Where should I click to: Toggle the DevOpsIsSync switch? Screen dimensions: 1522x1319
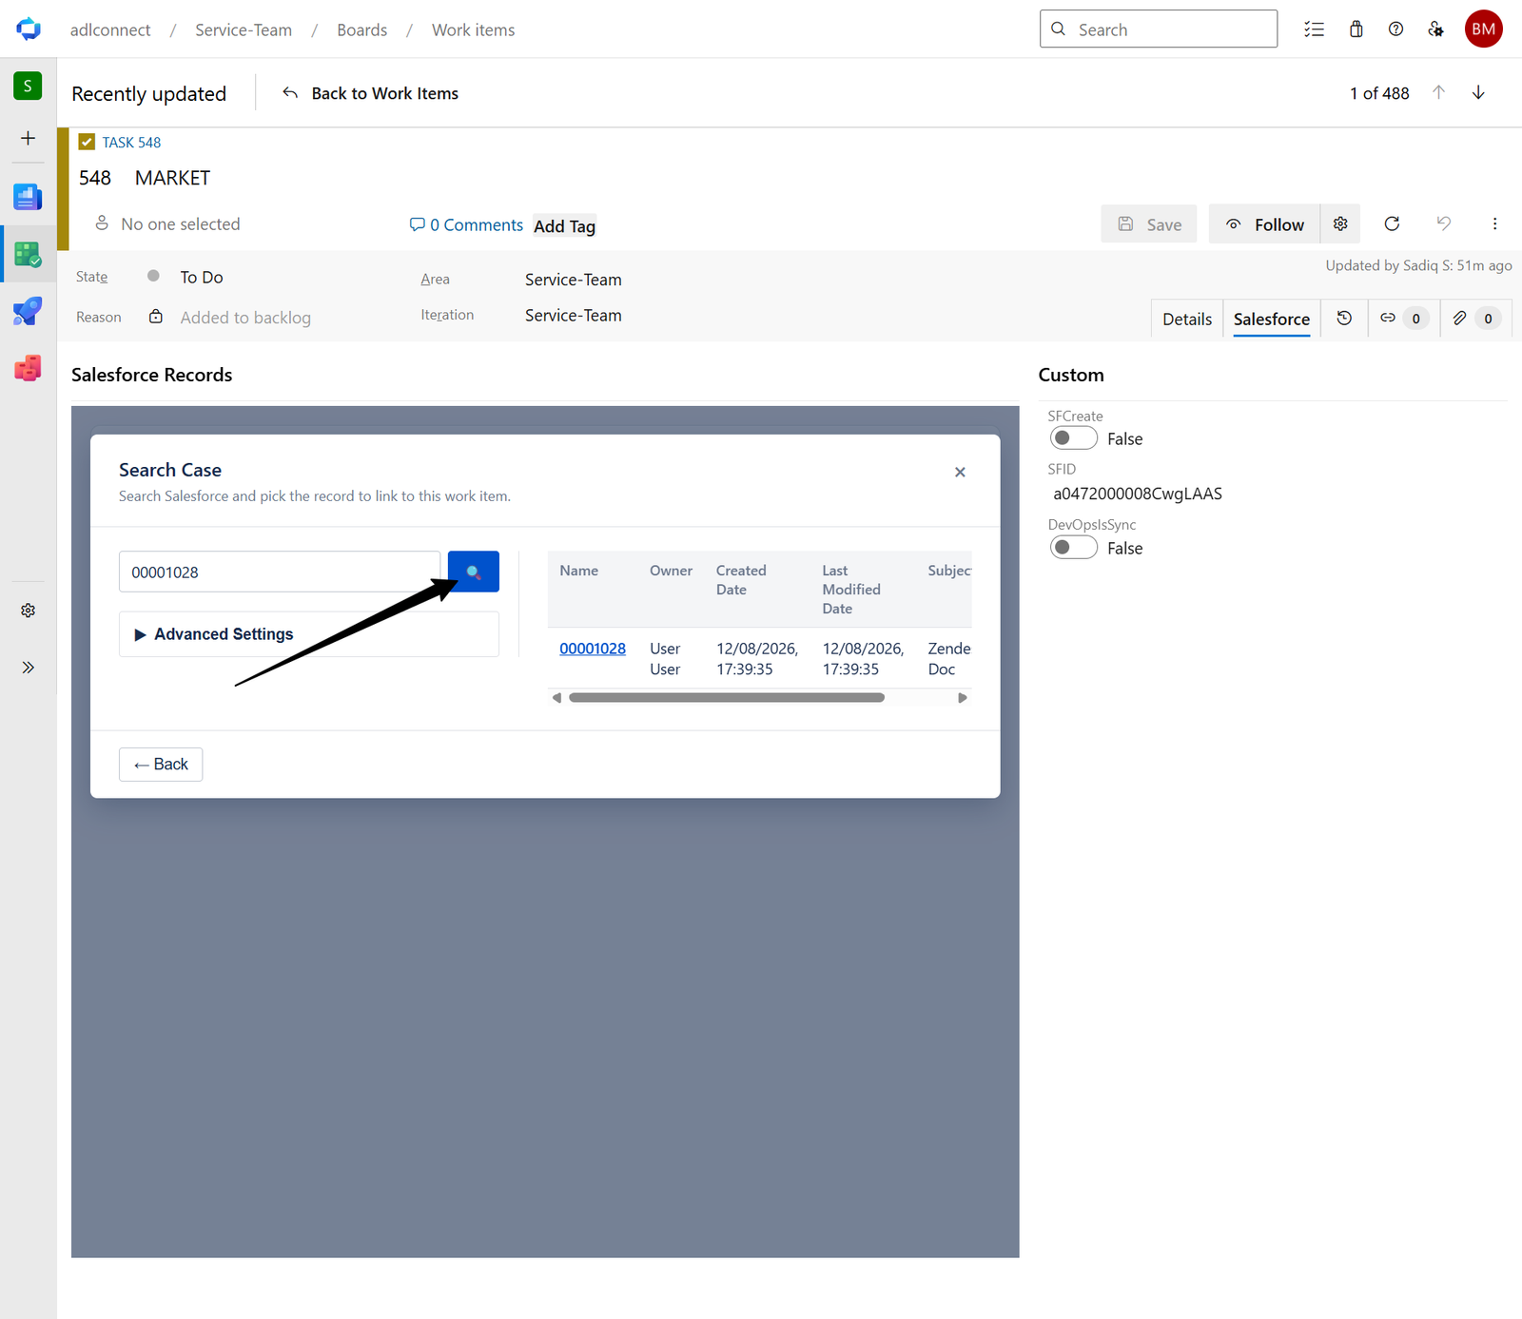point(1074,548)
